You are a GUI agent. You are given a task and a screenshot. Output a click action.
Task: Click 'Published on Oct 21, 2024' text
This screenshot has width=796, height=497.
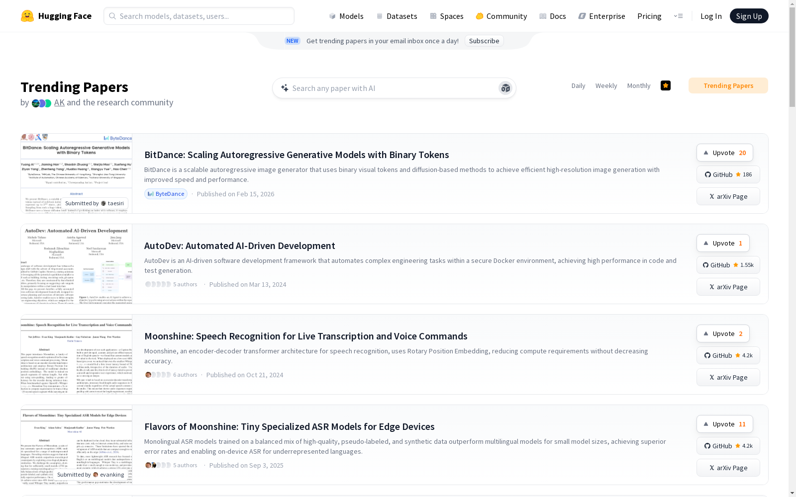245,375
